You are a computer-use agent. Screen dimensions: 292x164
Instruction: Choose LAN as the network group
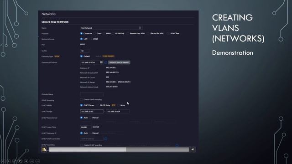tap(81, 39)
